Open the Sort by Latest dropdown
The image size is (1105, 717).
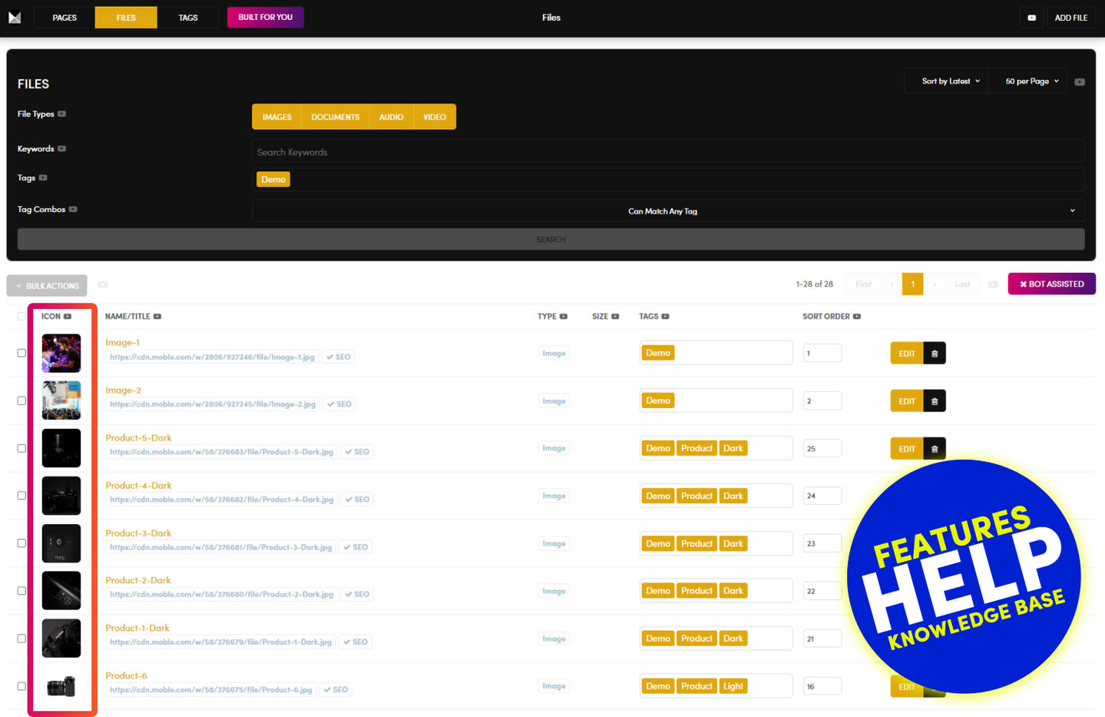[x=951, y=81]
